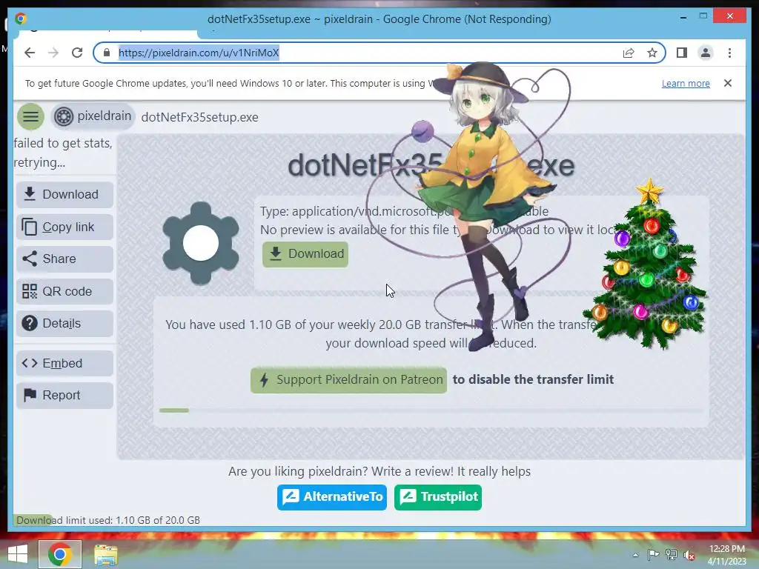Go back in Chrome
759x569 pixels.
[x=30, y=53]
